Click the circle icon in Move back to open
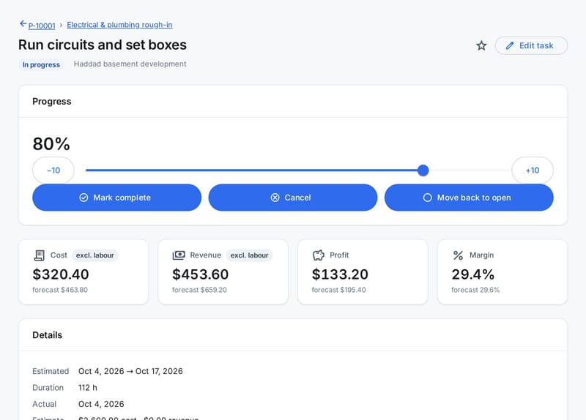The height and width of the screenshot is (420, 586). click(428, 198)
